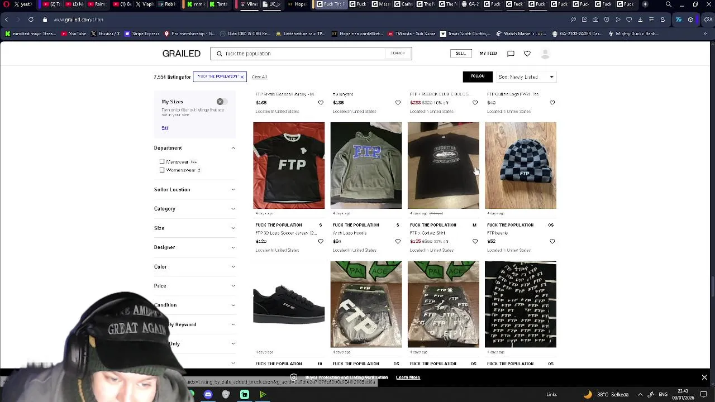Favorite the FTP + Reebok Club C listing
The height and width of the screenshot is (402, 715).
click(x=475, y=103)
